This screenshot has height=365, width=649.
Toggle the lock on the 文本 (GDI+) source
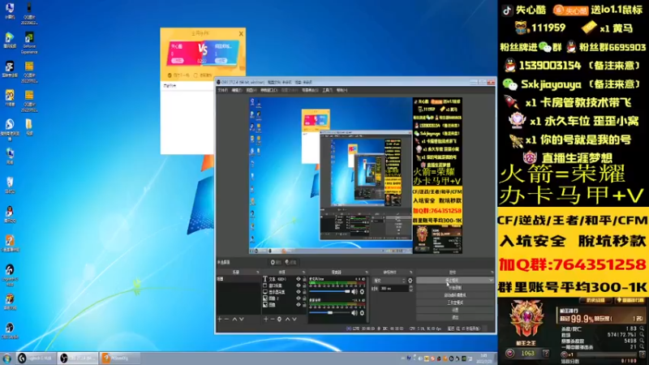click(x=304, y=279)
